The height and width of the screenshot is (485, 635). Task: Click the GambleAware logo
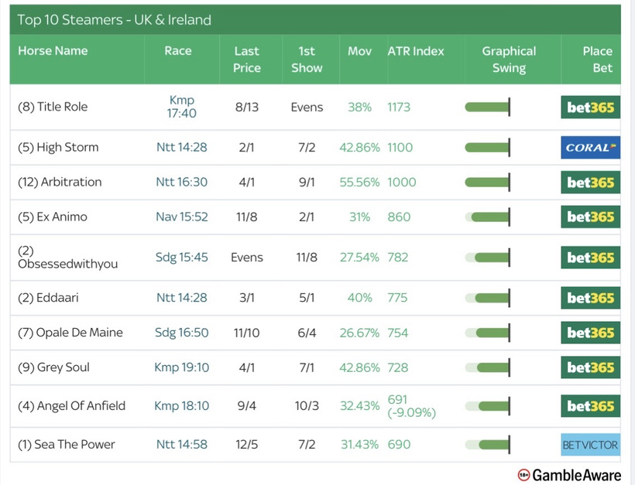(x=569, y=474)
